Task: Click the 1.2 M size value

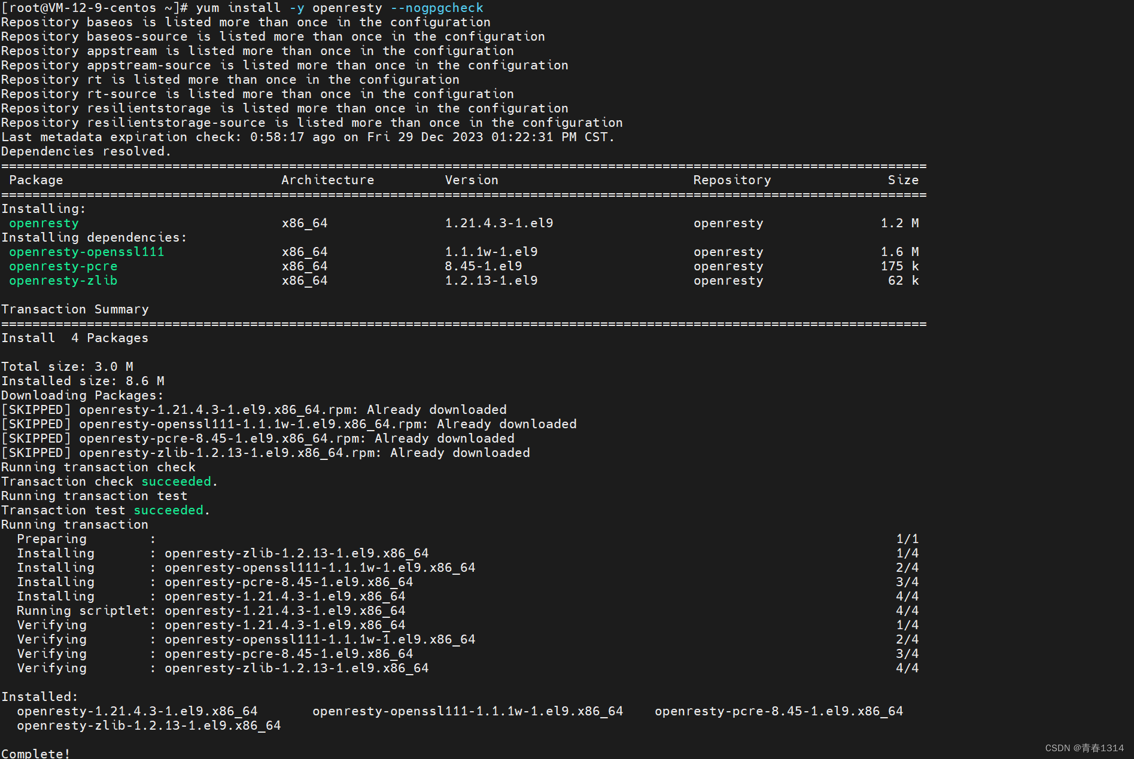Action: (x=900, y=223)
